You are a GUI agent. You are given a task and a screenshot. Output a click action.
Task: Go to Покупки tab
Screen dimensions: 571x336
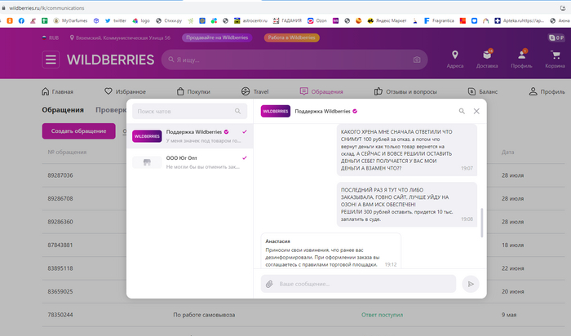tap(193, 91)
